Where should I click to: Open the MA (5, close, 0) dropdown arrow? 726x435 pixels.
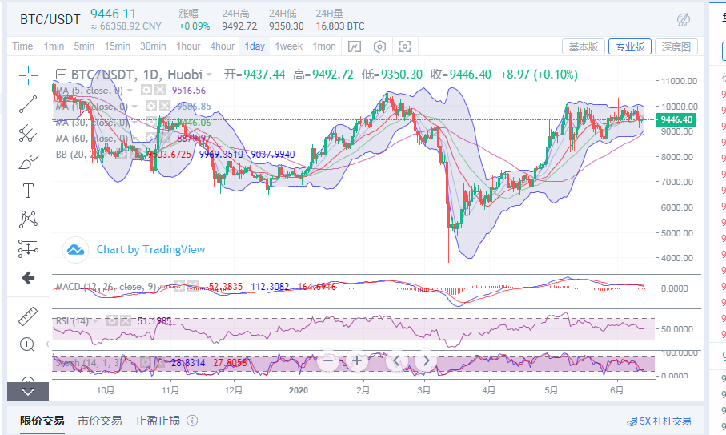click(130, 91)
